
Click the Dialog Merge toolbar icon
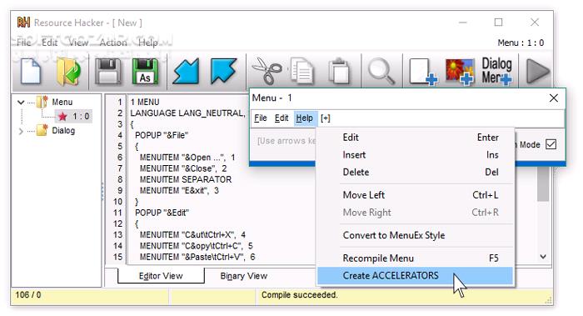click(496, 71)
